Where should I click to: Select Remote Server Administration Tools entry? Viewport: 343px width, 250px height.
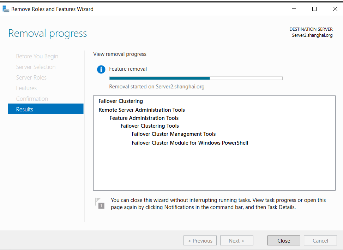click(142, 110)
